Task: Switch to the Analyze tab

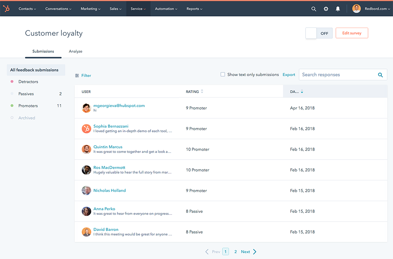Action: tap(75, 51)
